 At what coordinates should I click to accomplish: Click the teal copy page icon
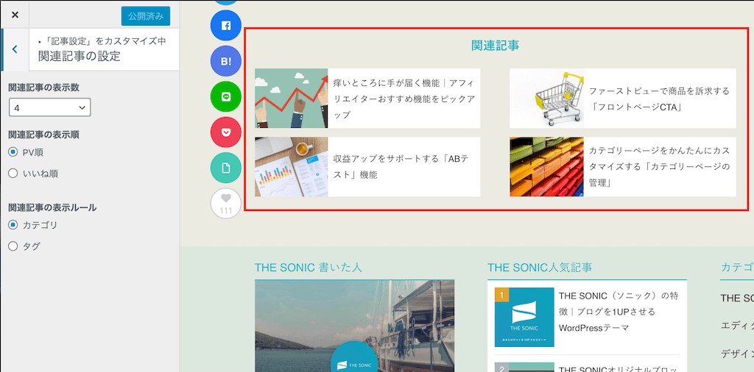click(x=225, y=168)
